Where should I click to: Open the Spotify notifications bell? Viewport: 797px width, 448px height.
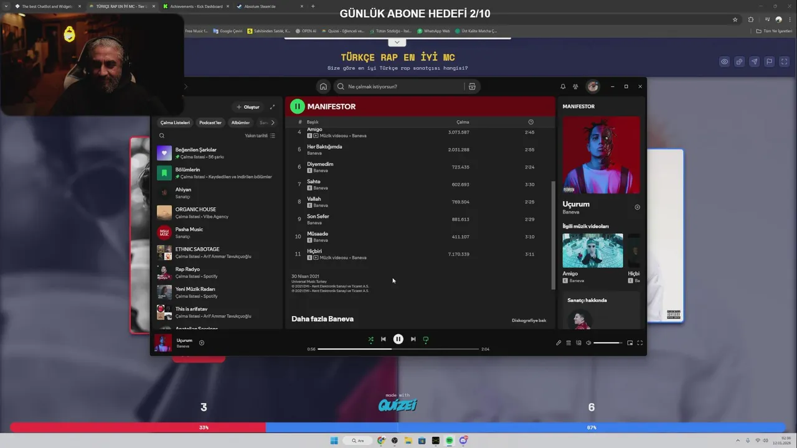(x=563, y=86)
